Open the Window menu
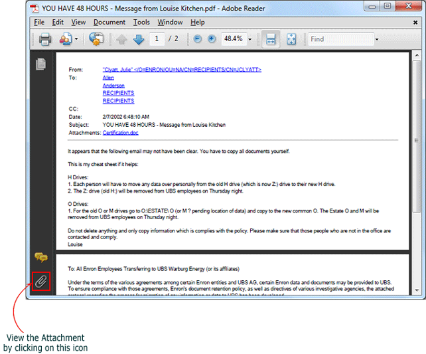The width and height of the screenshot is (426, 354). pyautogui.click(x=170, y=23)
